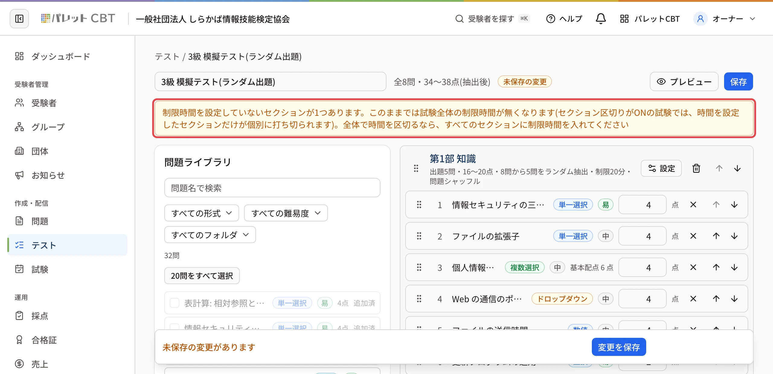Click the blue 保存 button
The height and width of the screenshot is (374, 773).
738,81
